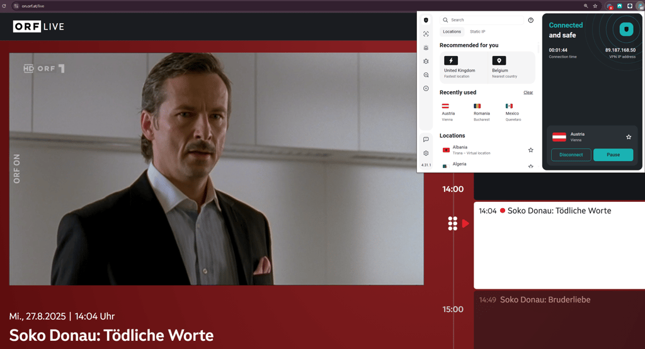This screenshot has height=349, width=645.
Task: Favorite the connected Austria location star
Action: [629, 136]
